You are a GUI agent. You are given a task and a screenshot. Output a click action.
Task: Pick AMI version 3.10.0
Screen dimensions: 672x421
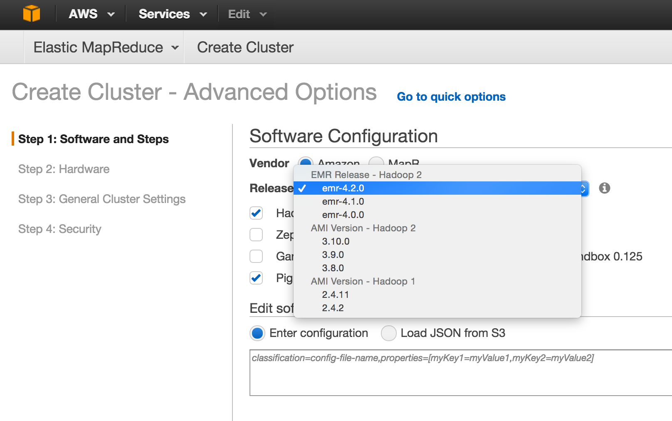pos(336,241)
